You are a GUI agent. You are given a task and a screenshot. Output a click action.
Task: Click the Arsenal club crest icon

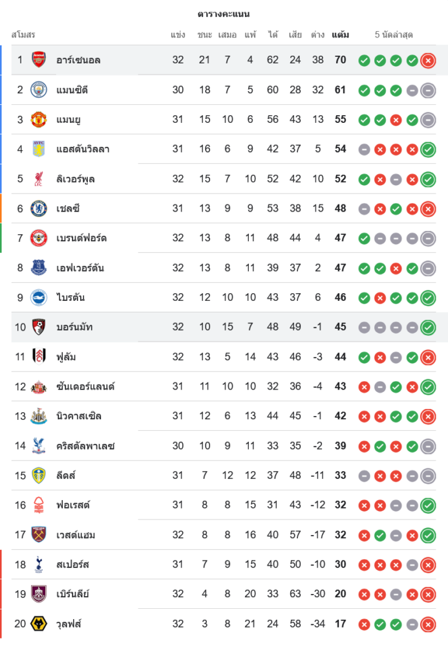pyautogui.click(x=39, y=60)
